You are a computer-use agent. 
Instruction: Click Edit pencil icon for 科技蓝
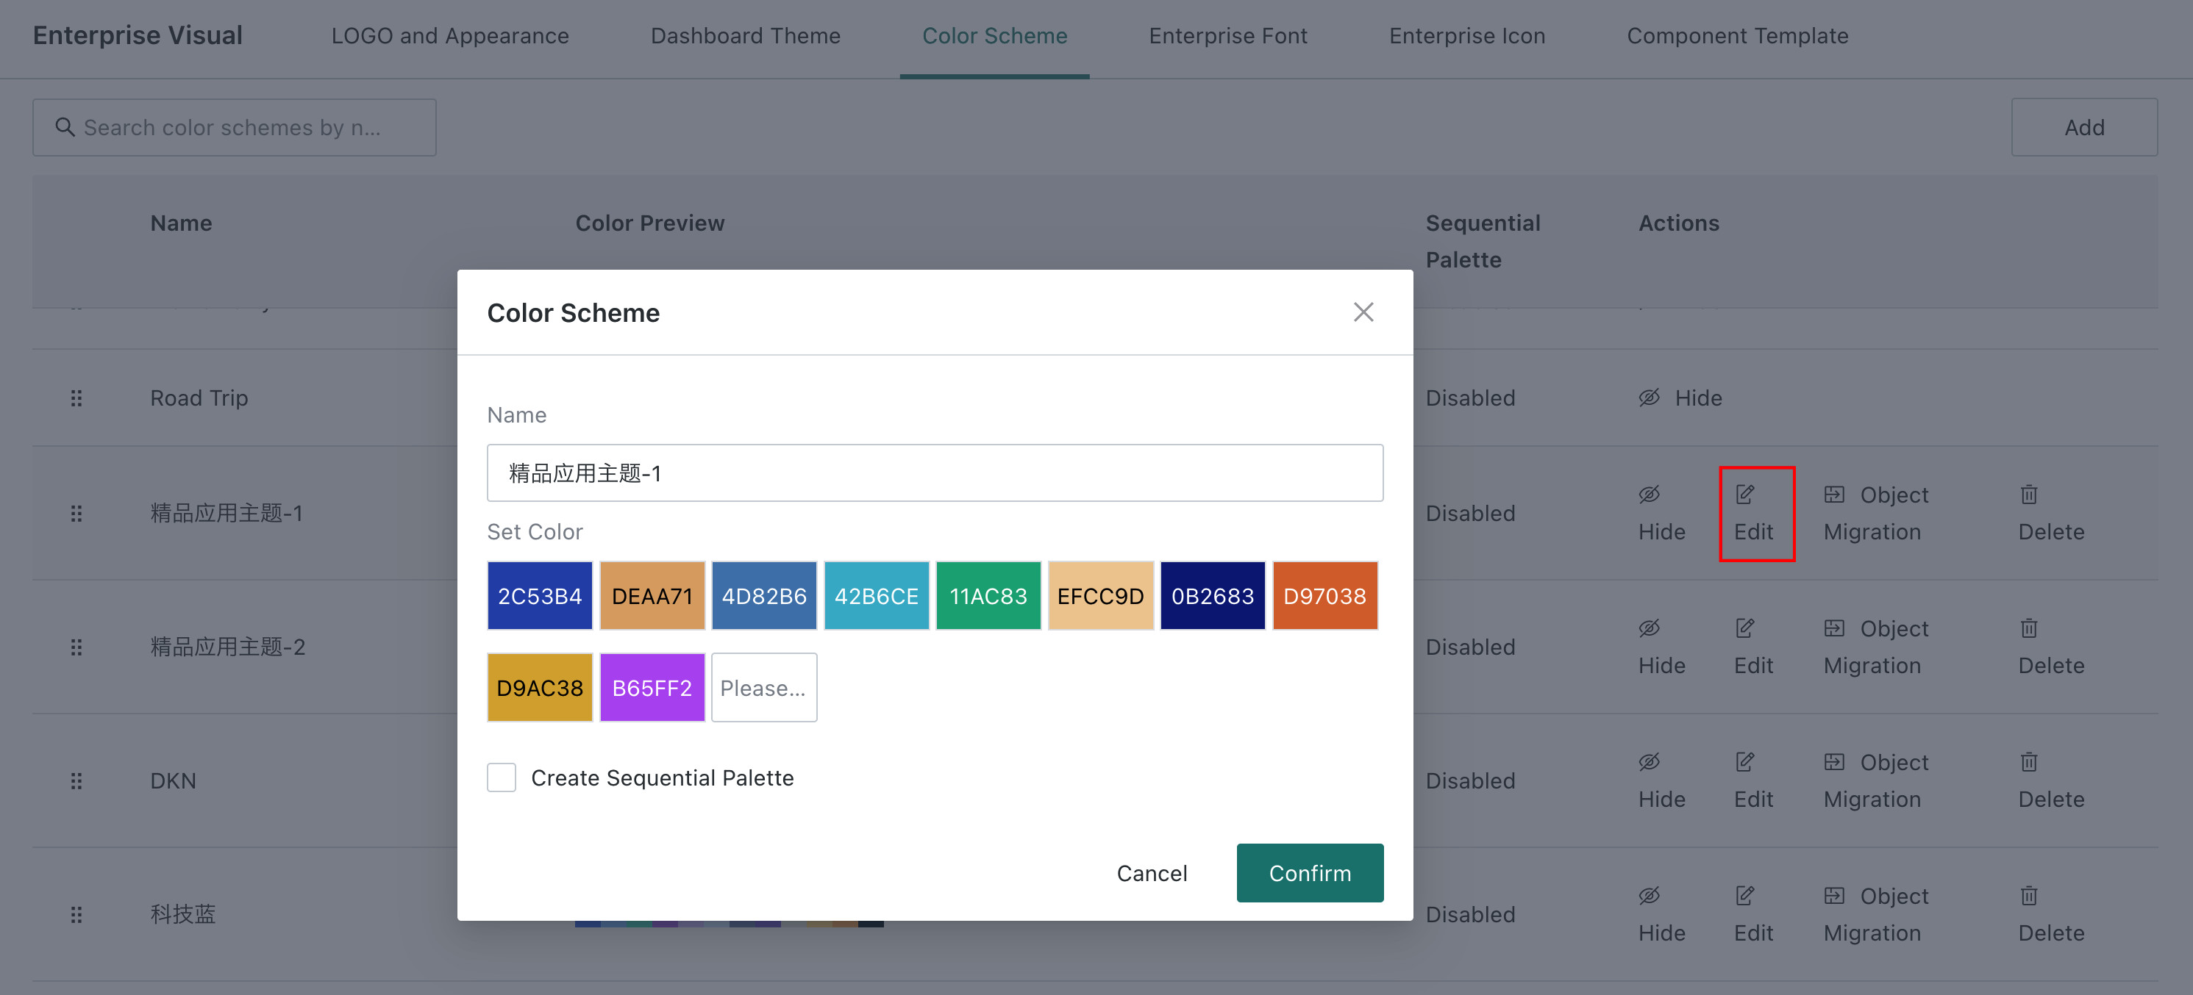1744,896
